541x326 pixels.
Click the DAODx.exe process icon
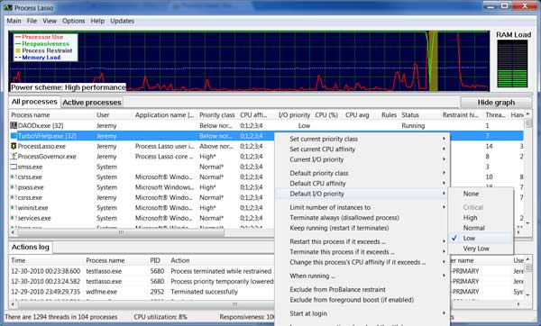14,125
